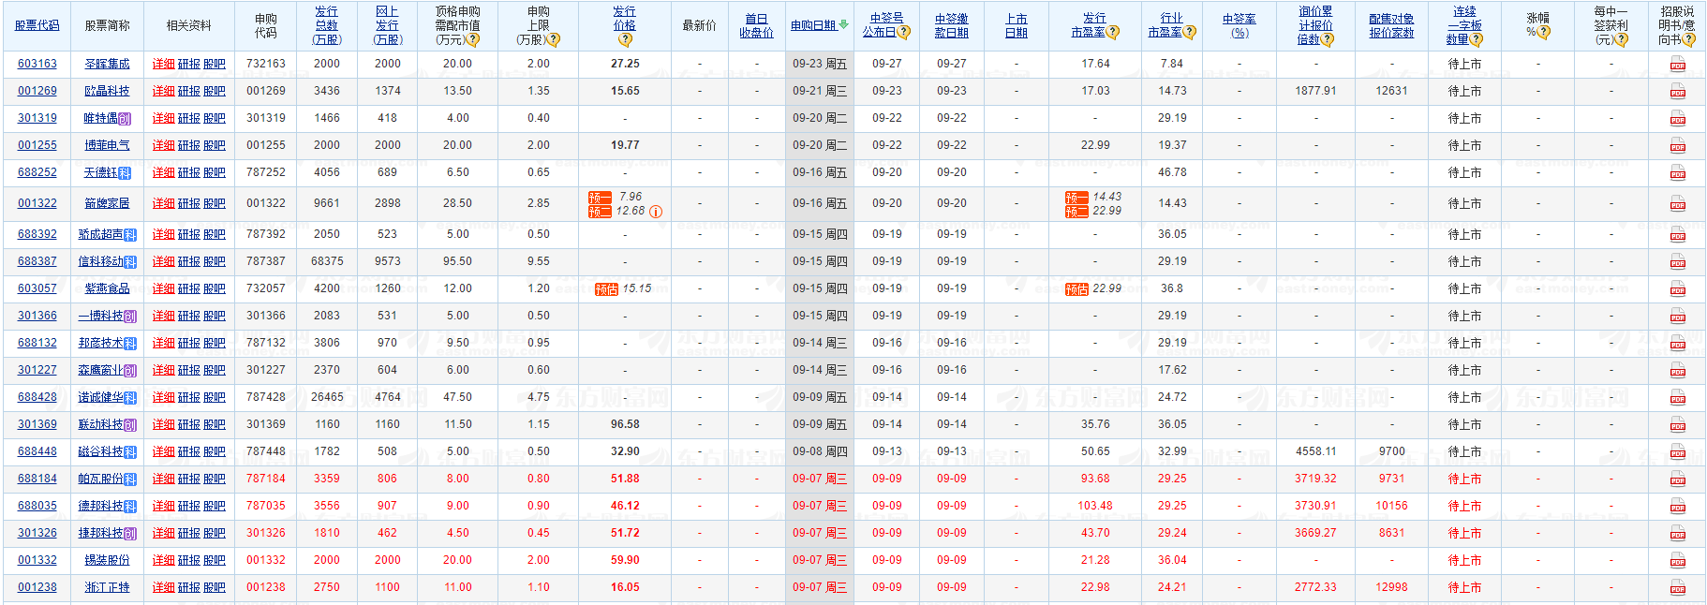Open the PDF prospectus for stock 603057

click(1677, 289)
